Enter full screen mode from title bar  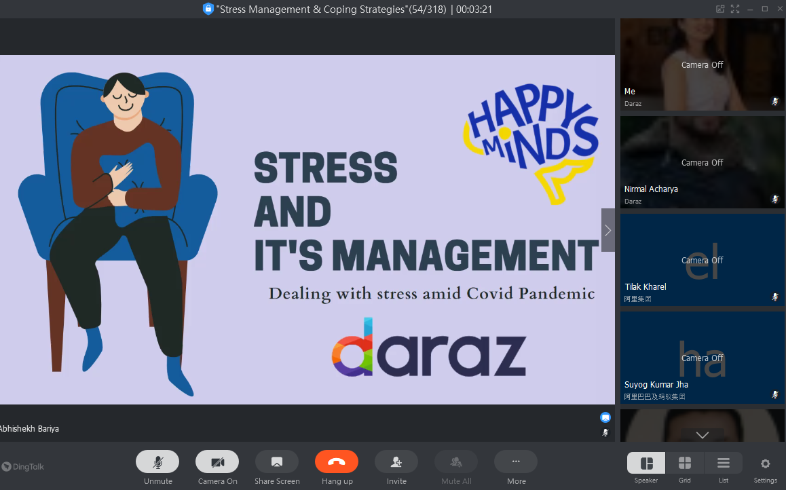pos(735,9)
